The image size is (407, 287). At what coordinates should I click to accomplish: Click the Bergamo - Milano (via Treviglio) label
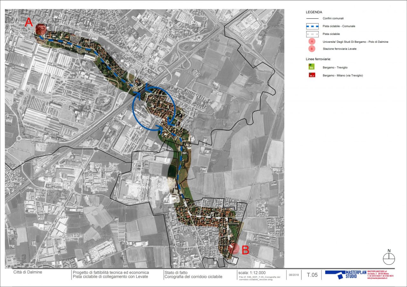(343, 75)
